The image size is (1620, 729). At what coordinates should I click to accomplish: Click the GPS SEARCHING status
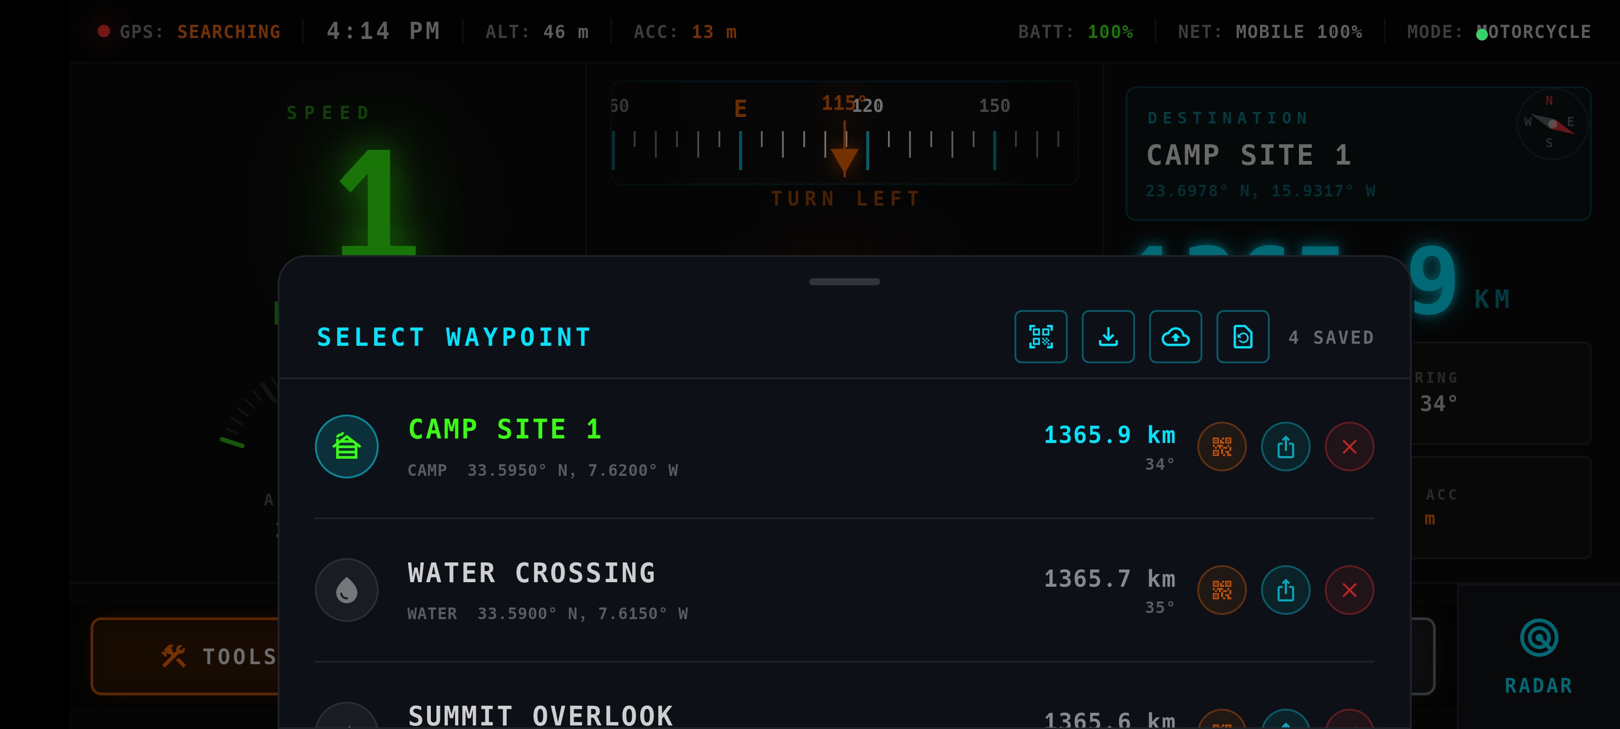200,31
